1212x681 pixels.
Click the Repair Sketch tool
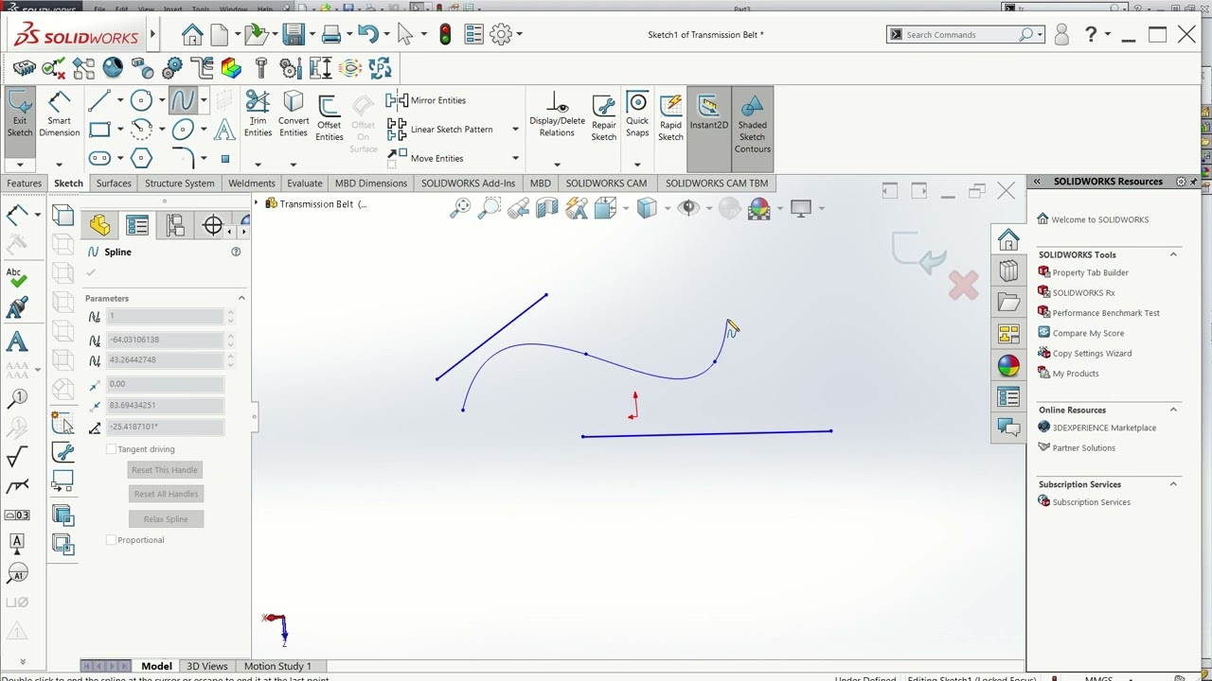coord(603,119)
